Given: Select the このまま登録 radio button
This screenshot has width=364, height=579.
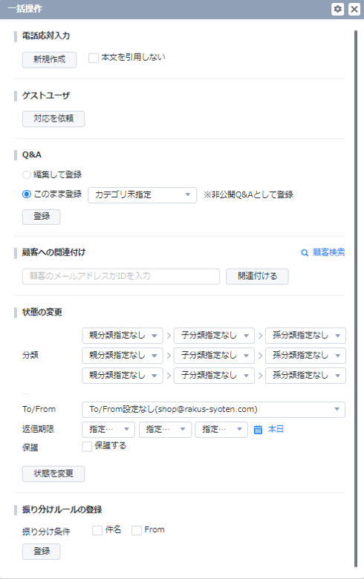Looking at the screenshot, I should [27, 194].
